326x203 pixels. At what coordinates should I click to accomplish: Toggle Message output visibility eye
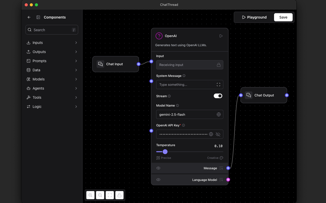coord(158,168)
